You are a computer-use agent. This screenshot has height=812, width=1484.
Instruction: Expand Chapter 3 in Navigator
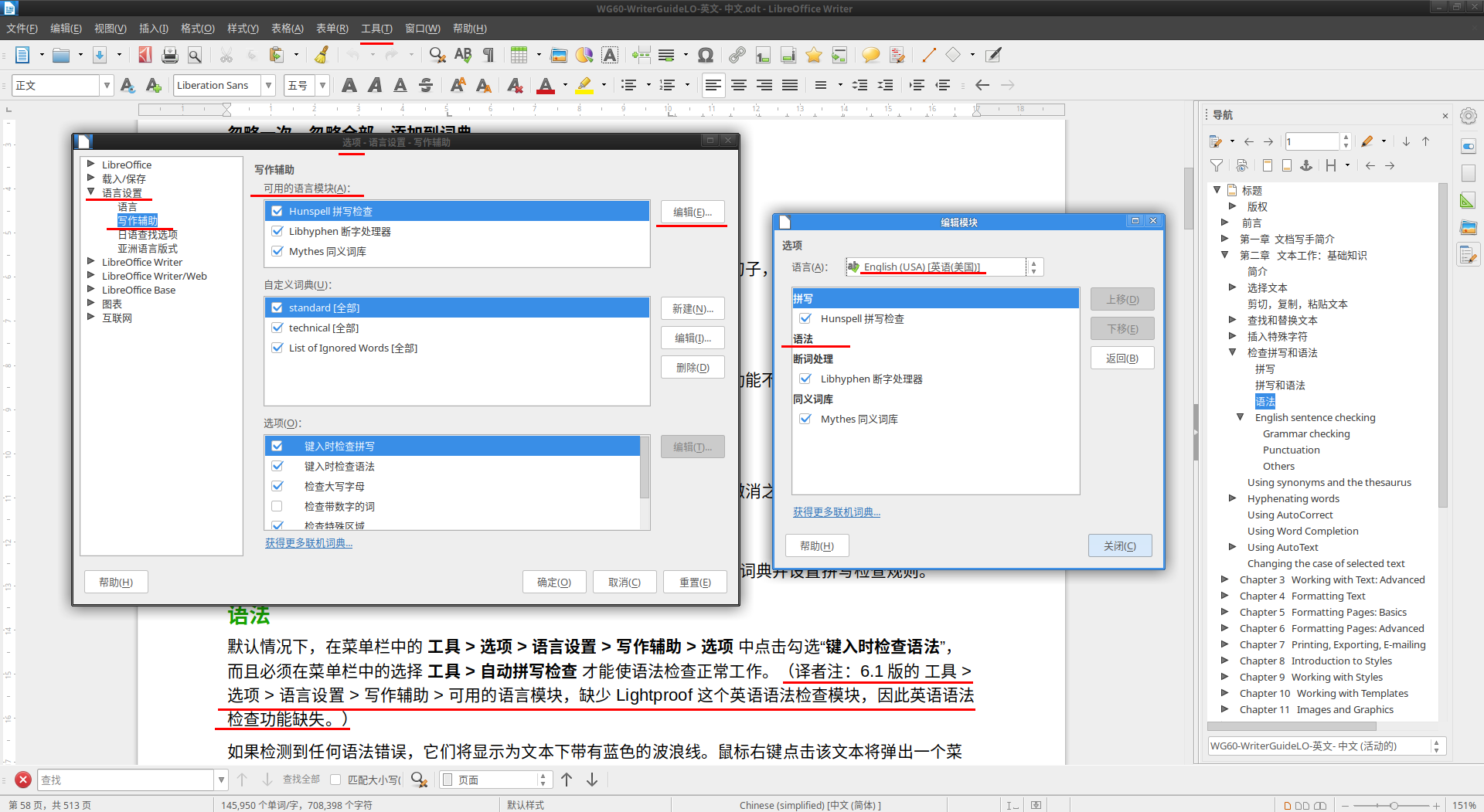(x=1224, y=579)
